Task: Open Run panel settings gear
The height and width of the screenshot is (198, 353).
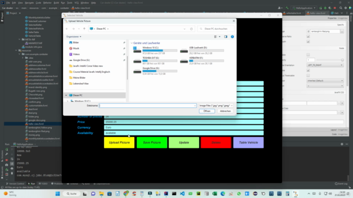Action: point(342,144)
